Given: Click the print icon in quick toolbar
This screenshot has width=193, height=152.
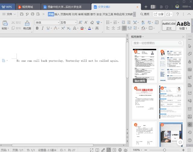Looking at the screenshot, I should click(33, 14).
